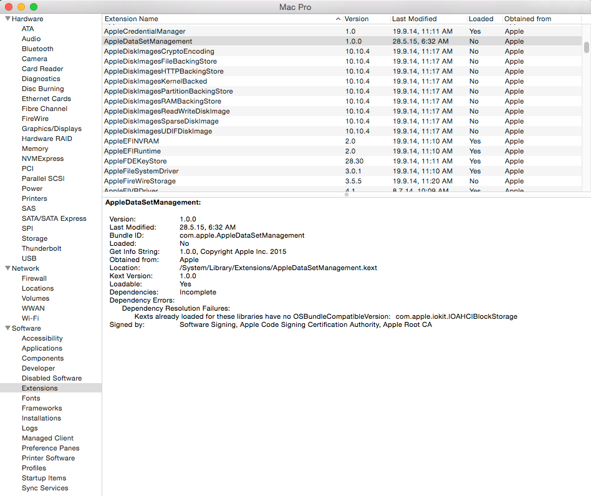Select Diagnostics in sidebar
591x496 pixels.
point(41,79)
